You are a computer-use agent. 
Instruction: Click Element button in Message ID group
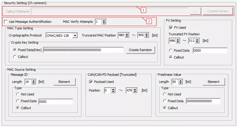click(x=64, y=82)
